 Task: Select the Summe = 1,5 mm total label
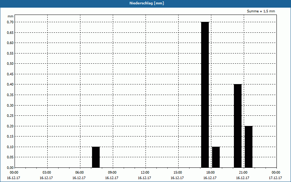(261, 11)
